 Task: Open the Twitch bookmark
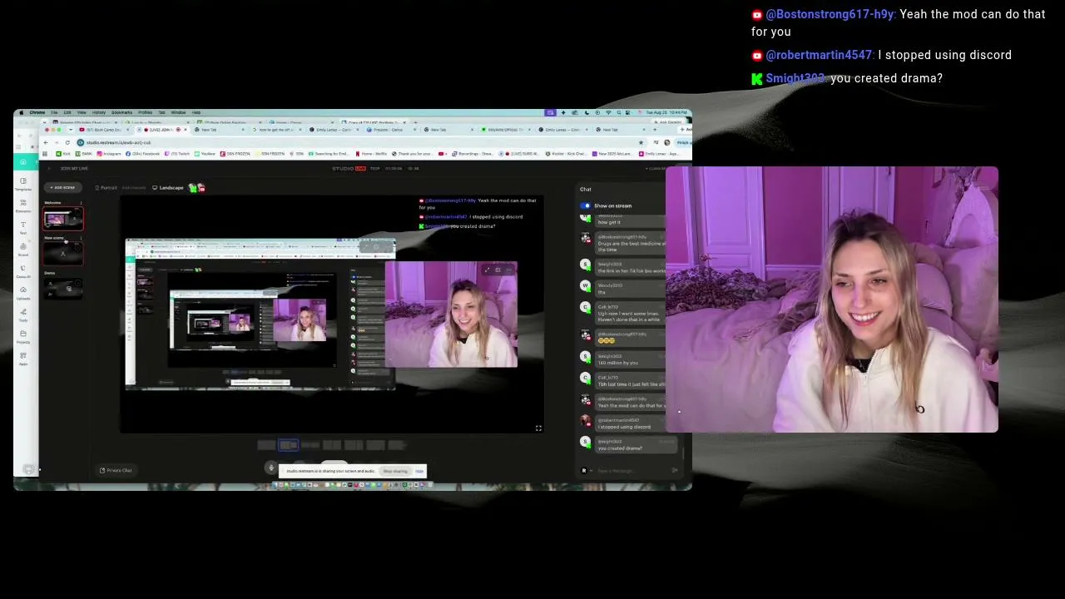[177, 154]
